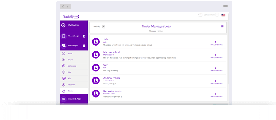
Task: Open Viber message logs
Action: click(74, 53)
